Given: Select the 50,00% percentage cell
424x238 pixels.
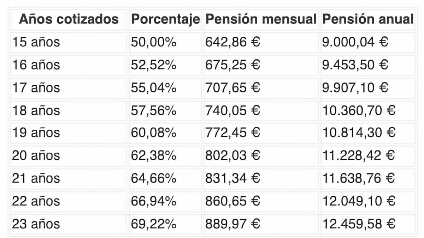Looking at the screenshot, I should [154, 42].
